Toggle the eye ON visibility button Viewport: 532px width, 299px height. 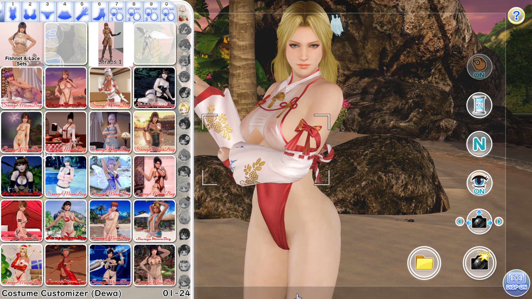pos(479,183)
